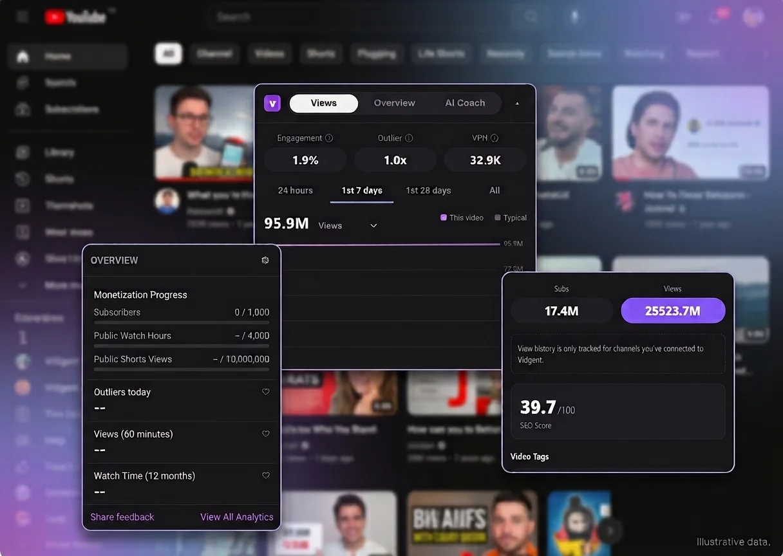783x556 pixels.
Task: Click the Engagement 1.9% value pill
Action: (305, 160)
